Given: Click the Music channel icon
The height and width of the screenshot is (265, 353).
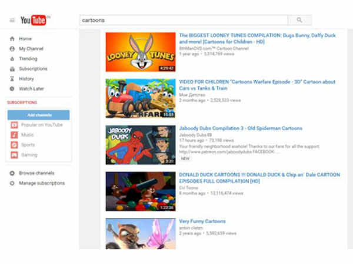Looking at the screenshot, I should [x=14, y=135].
